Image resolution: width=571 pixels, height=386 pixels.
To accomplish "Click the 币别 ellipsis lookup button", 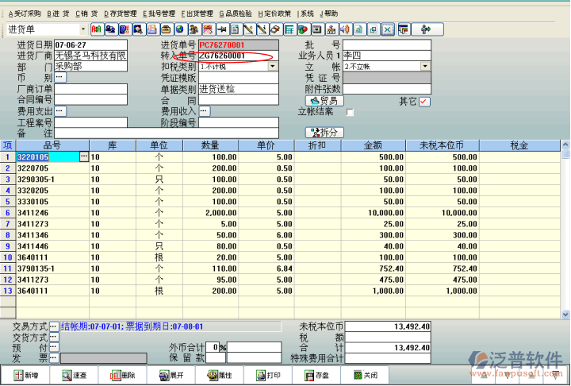I will click(x=60, y=78).
